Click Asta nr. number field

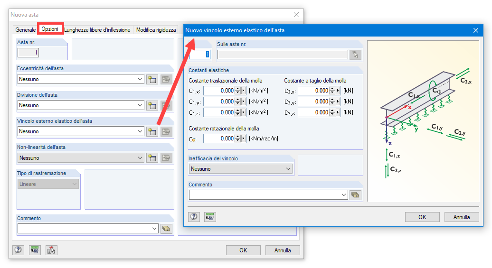pyautogui.click(x=28, y=53)
